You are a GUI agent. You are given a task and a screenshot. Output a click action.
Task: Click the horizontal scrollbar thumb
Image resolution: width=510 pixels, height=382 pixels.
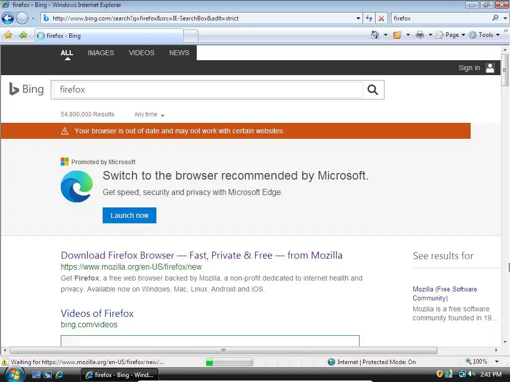pos(224,350)
